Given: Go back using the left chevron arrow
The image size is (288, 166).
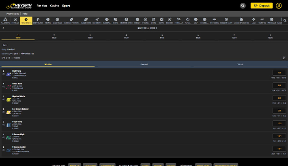Looking at the screenshot, I should [x=3, y=28].
